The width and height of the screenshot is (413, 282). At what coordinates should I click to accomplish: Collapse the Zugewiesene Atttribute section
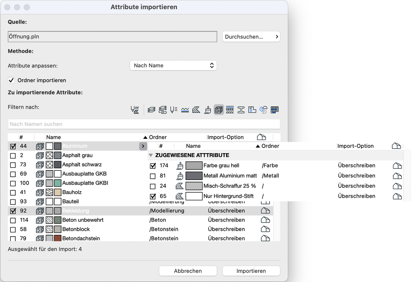tap(151, 155)
